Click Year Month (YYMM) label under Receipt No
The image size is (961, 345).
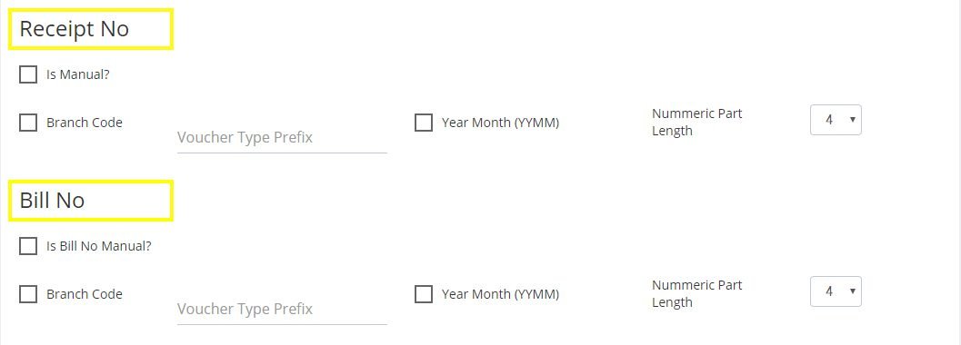[500, 123]
